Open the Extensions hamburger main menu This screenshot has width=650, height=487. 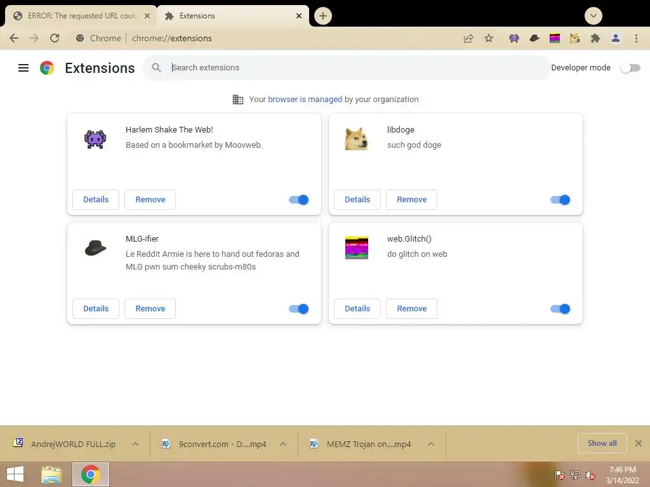click(x=23, y=68)
